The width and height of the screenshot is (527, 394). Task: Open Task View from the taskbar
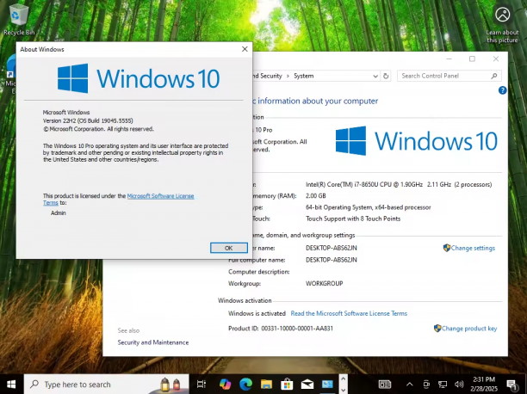(x=201, y=385)
